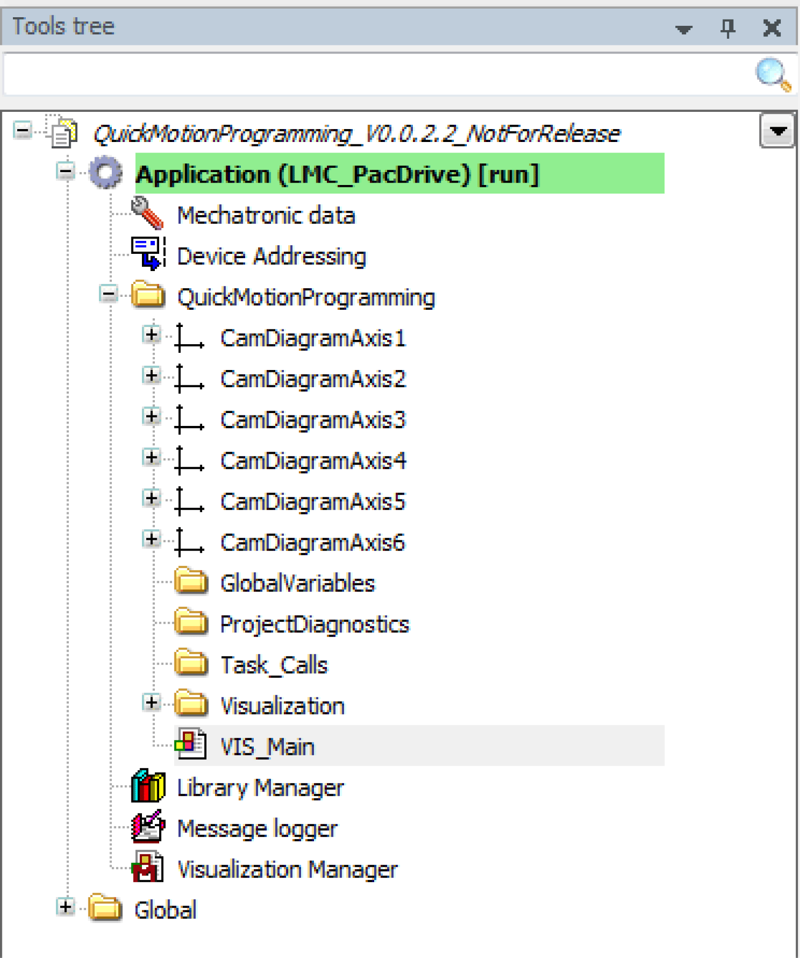Screen dimensions: 800x958
Task: Select the GlobalVariables label
Action: (298, 583)
